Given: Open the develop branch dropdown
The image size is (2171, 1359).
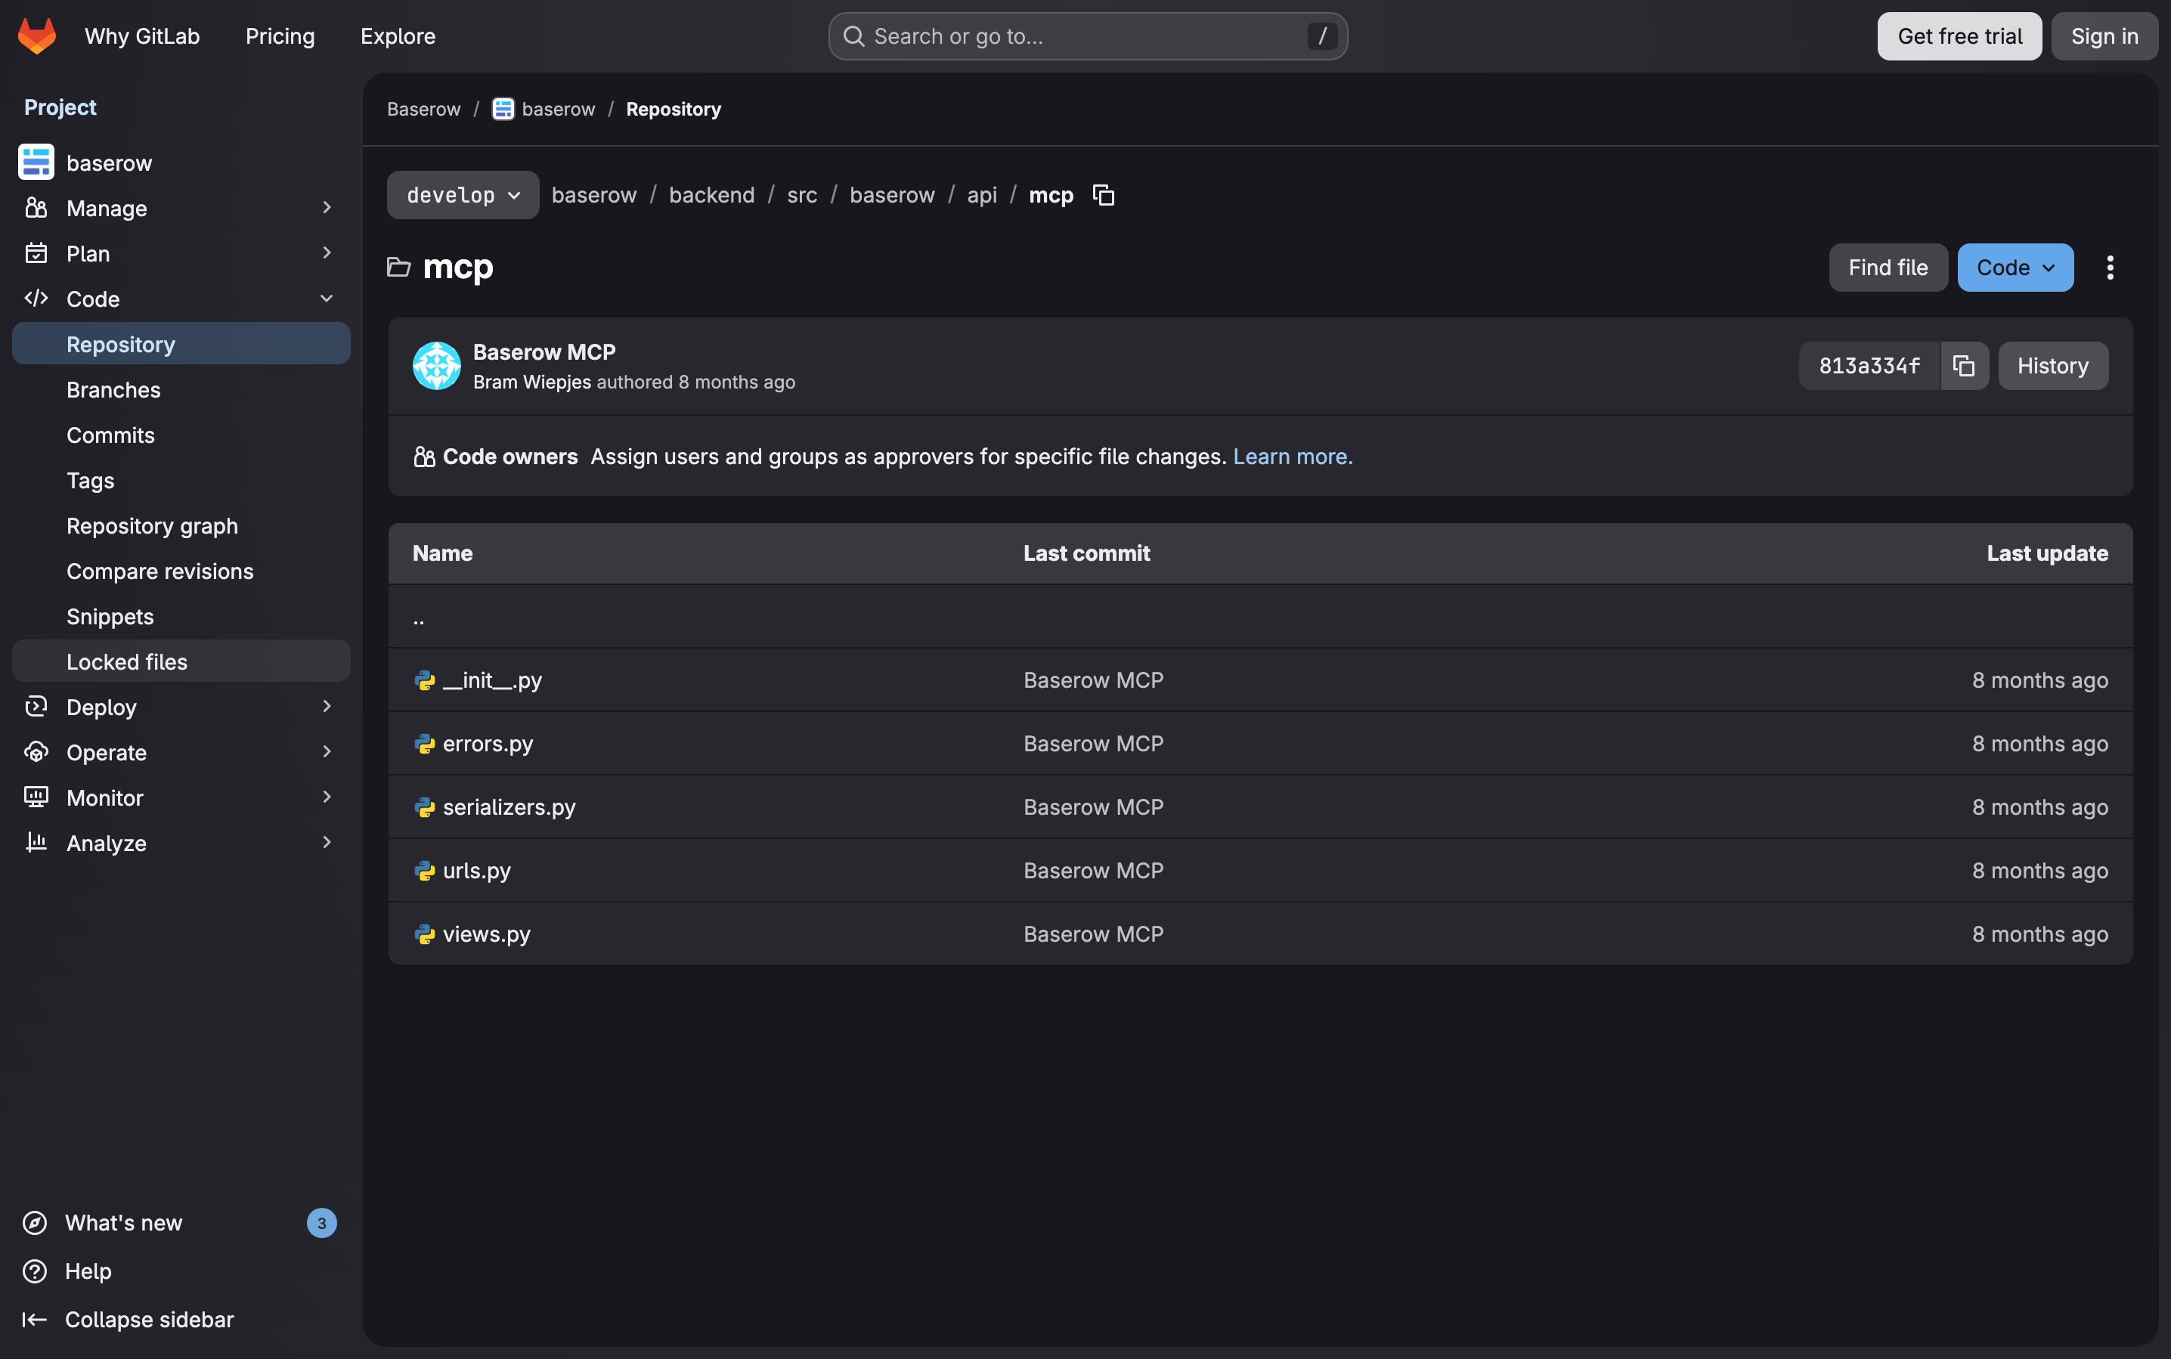Looking at the screenshot, I should pos(462,195).
